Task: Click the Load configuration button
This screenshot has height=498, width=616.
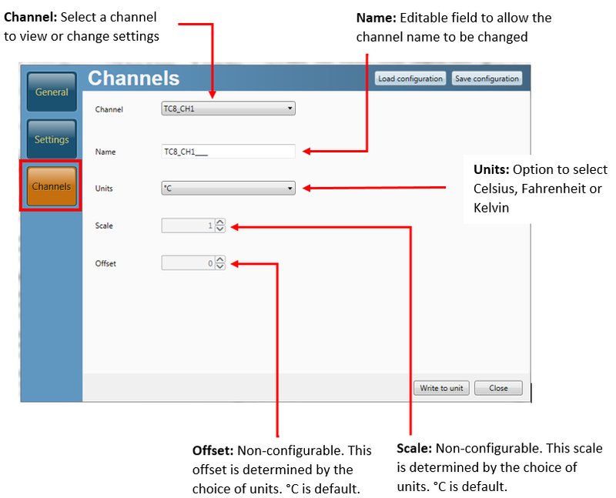Action: pyautogui.click(x=410, y=79)
